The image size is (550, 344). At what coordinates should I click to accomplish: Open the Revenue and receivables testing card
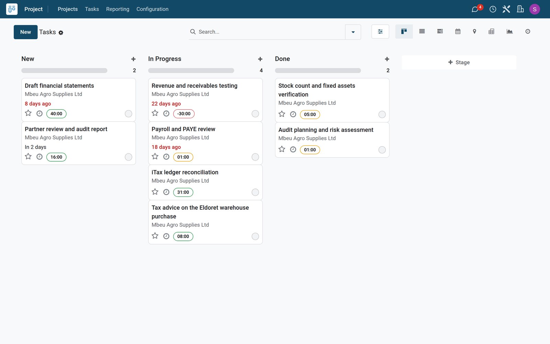coord(205,100)
